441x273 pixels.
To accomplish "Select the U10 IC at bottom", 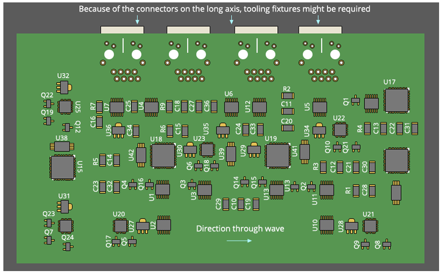I will (327, 225).
